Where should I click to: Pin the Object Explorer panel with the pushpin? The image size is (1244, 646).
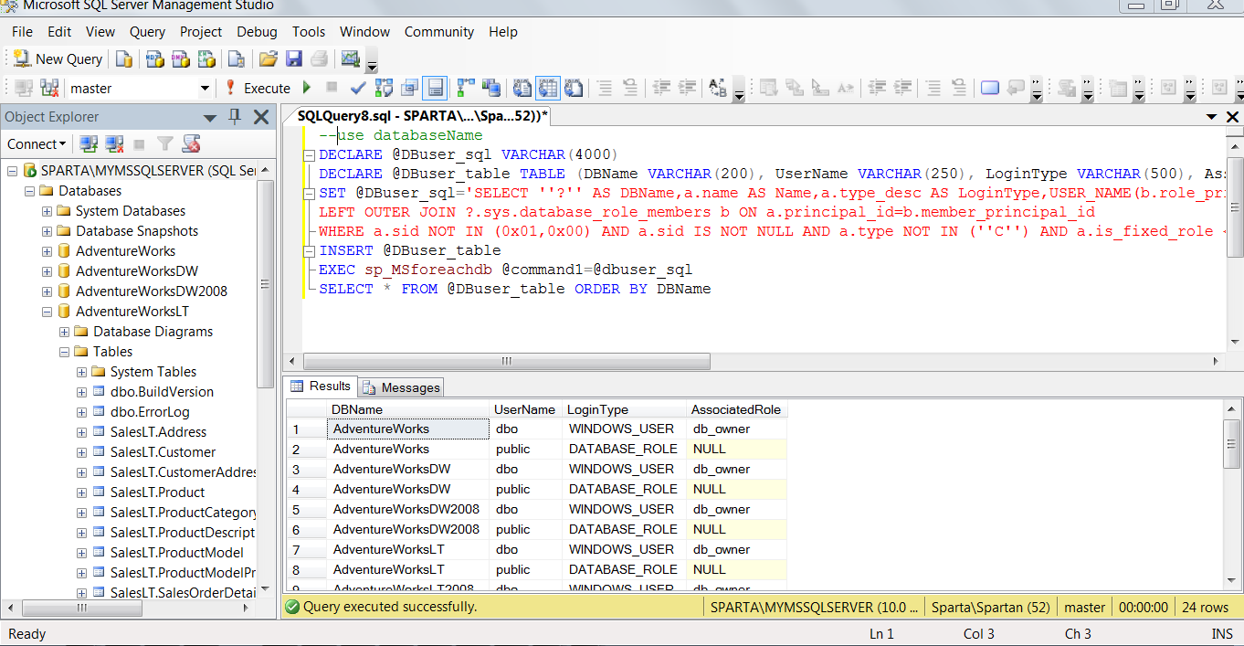(x=235, y=117)
